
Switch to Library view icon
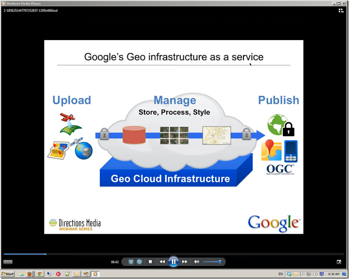tap(341, 10)
